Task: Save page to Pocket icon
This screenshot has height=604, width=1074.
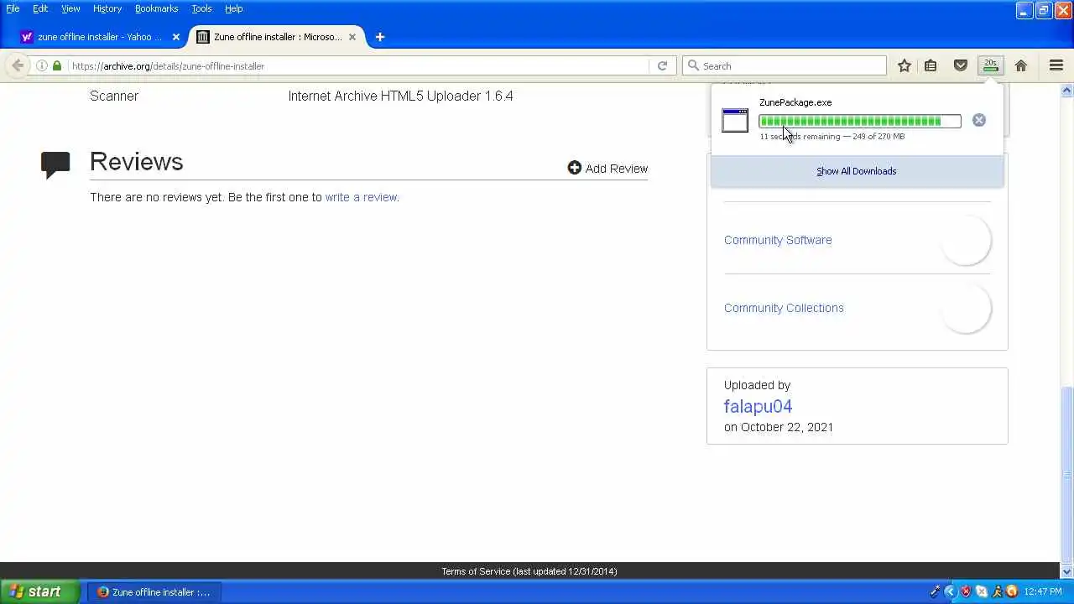Action: (961, 65)
